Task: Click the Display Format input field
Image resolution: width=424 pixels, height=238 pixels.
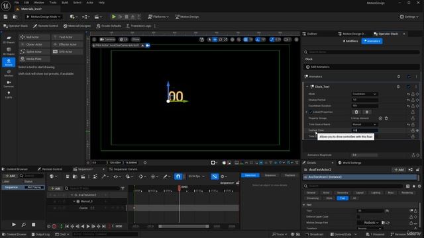Action: [364, 100]
